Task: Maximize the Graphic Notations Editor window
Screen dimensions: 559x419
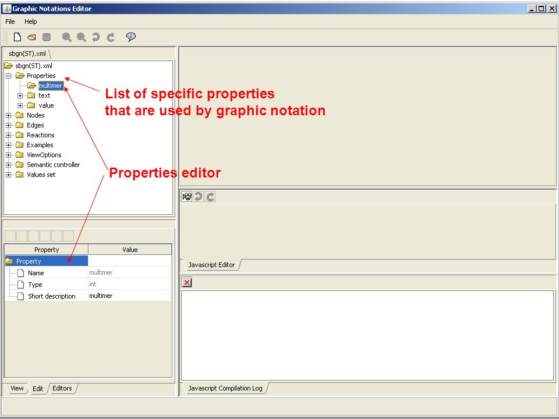Action: click(542, 9)
